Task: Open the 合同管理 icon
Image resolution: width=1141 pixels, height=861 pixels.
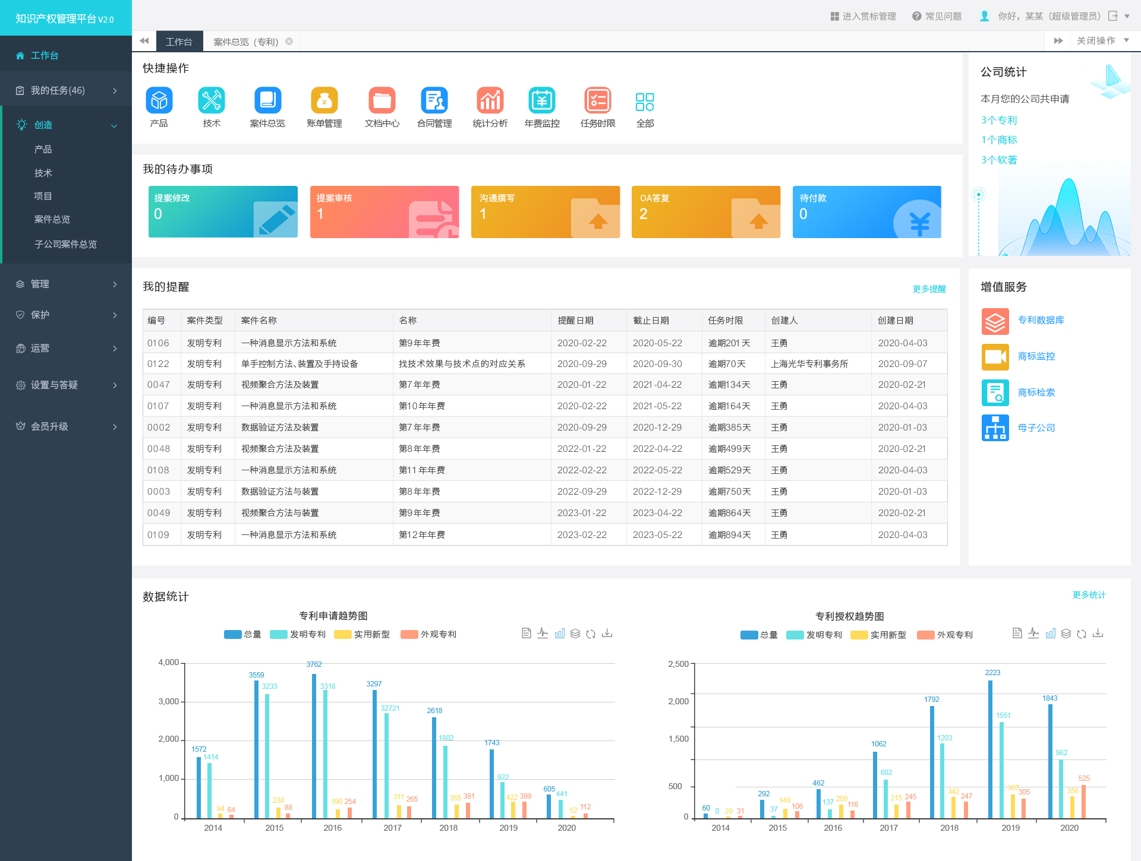Action: (x=434, y=100)
